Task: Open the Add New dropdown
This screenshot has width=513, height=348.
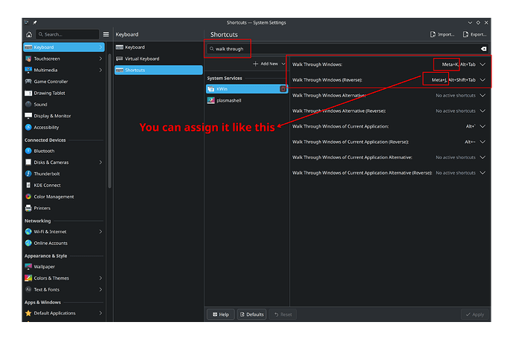Action: click(269, 64)
